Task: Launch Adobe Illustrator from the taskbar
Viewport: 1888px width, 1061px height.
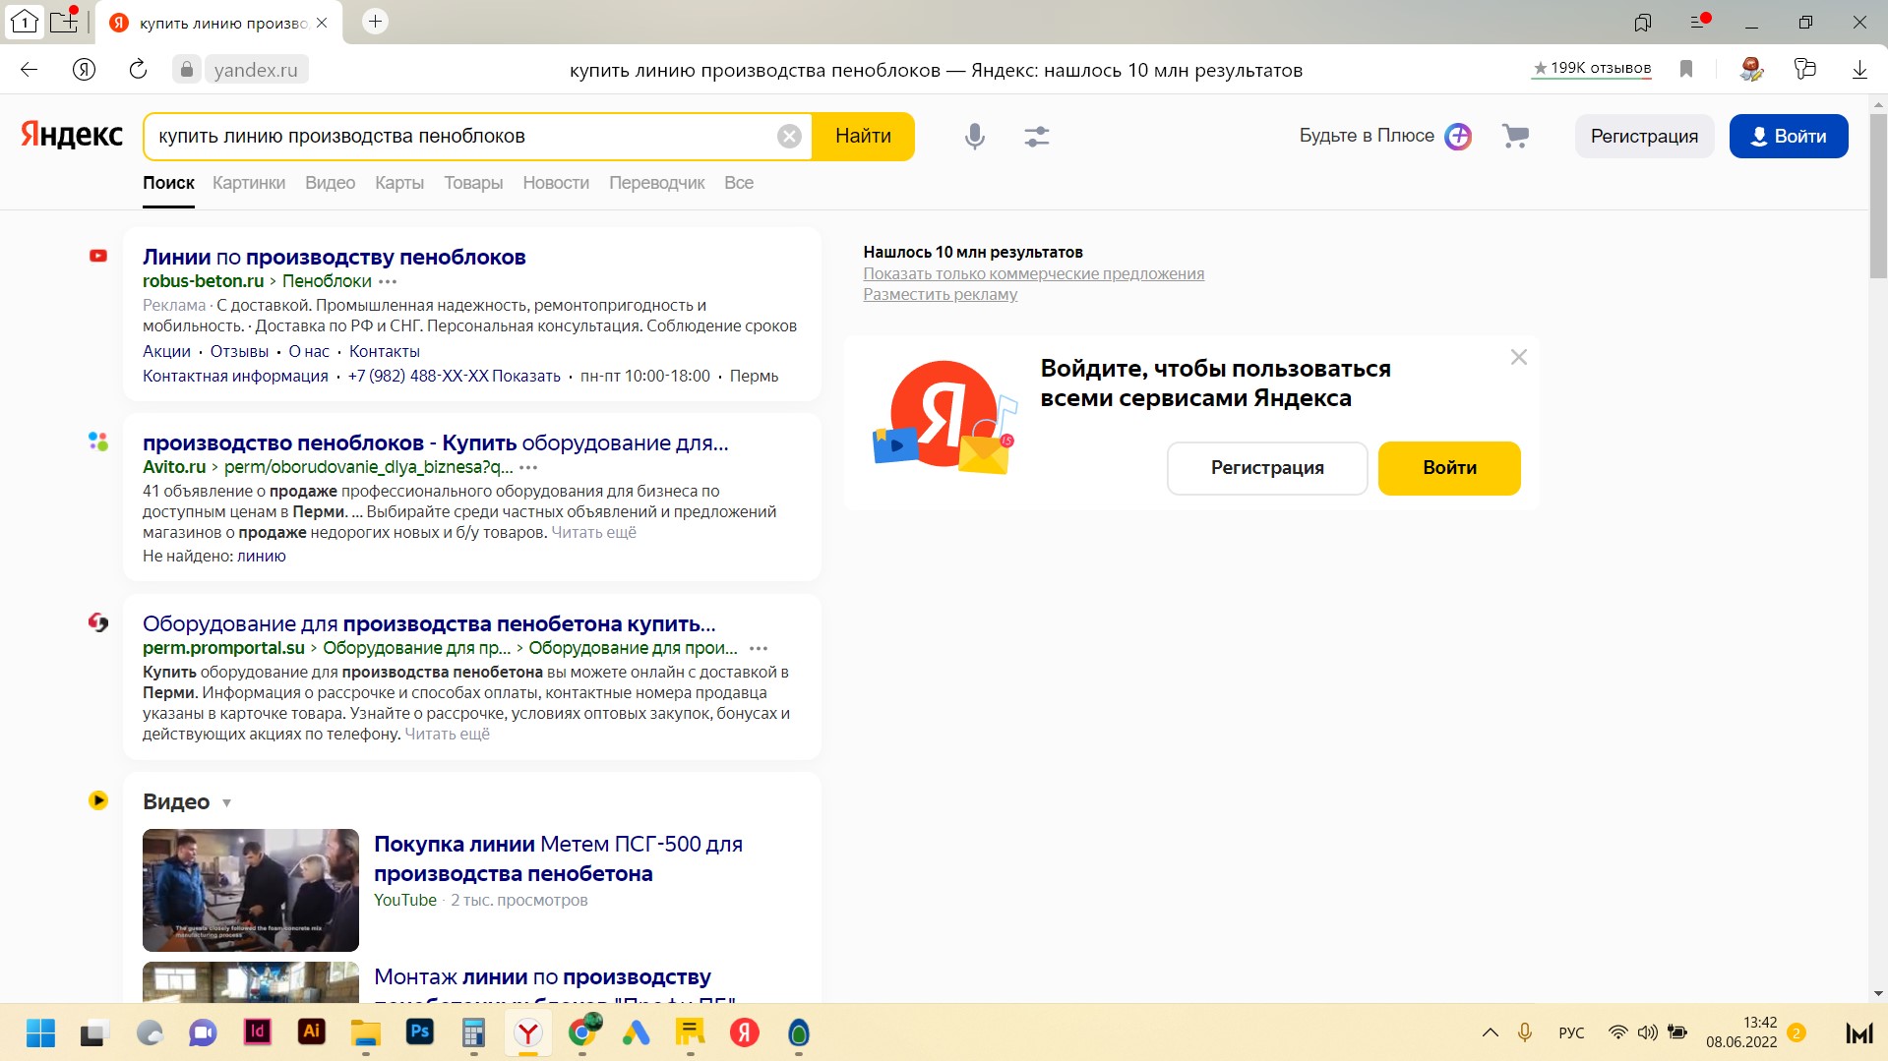Action: tap(311, 1033)
